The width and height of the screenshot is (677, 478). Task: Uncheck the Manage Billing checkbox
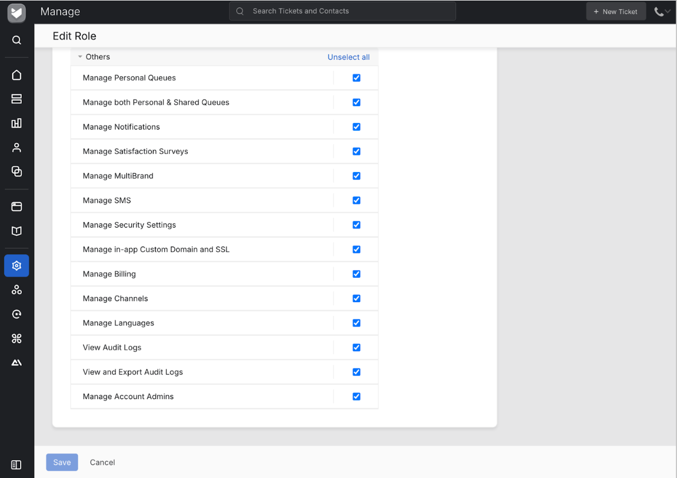pos(356,274)
